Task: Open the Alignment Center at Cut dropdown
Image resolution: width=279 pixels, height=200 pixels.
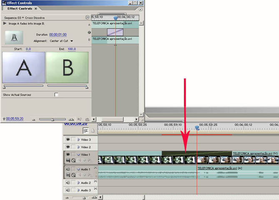Action: [71, 41]
